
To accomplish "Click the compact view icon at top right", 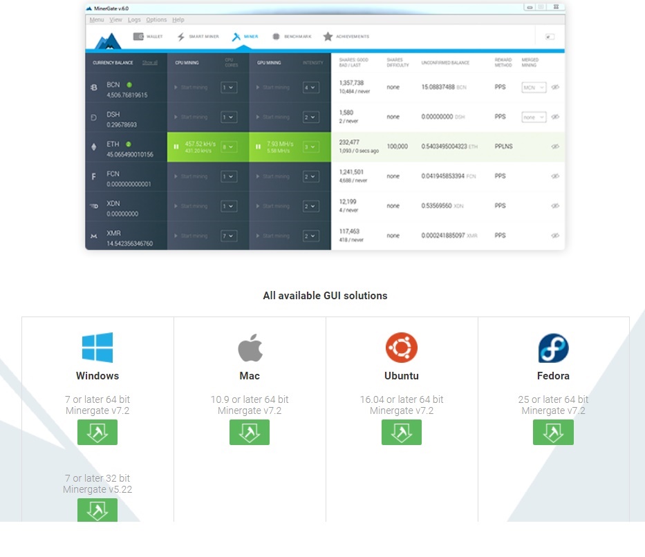I will (x=550, y=37).
